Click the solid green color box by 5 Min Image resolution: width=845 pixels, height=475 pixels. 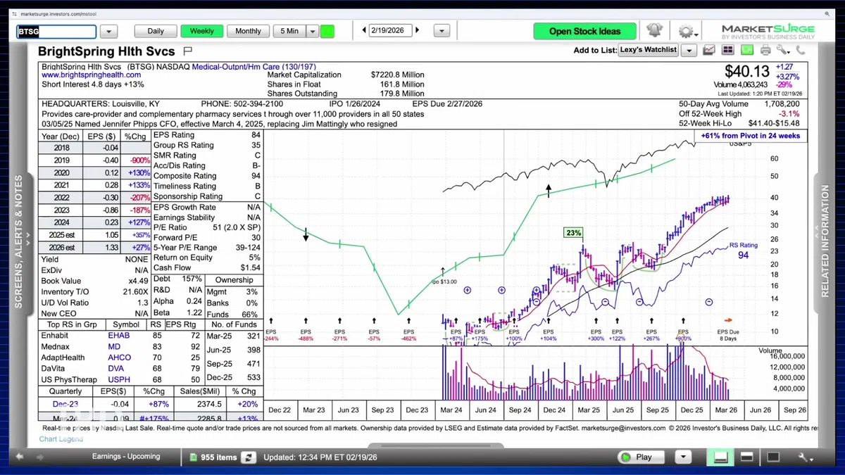coord(327,31)
